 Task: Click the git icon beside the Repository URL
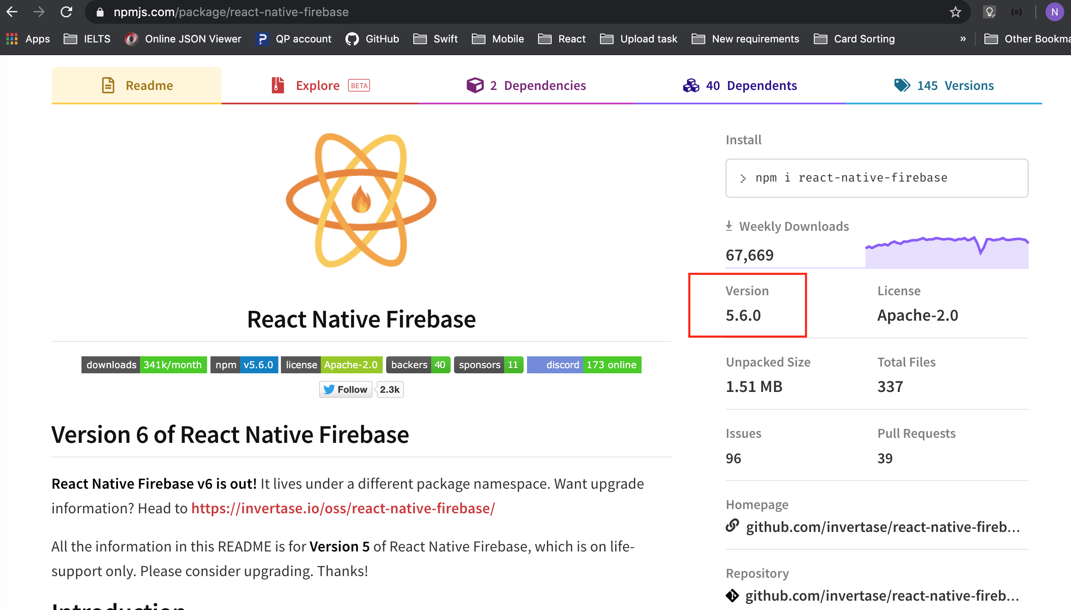[x=732, y=596]
